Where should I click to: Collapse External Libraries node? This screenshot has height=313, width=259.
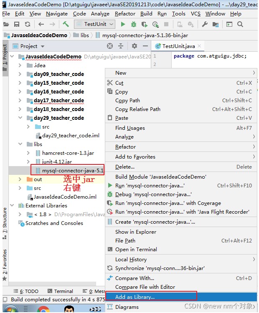(12, 205)
